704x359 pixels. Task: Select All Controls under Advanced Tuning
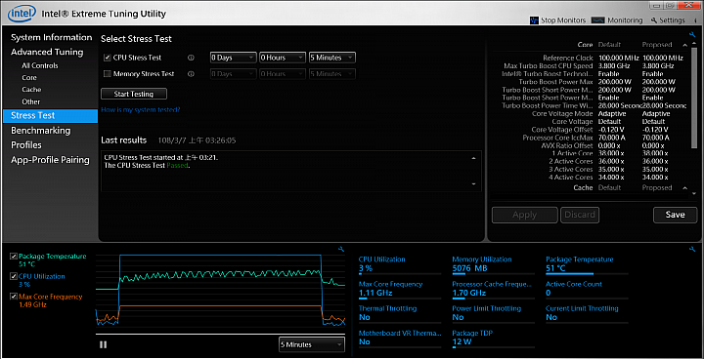click(40, 65)
